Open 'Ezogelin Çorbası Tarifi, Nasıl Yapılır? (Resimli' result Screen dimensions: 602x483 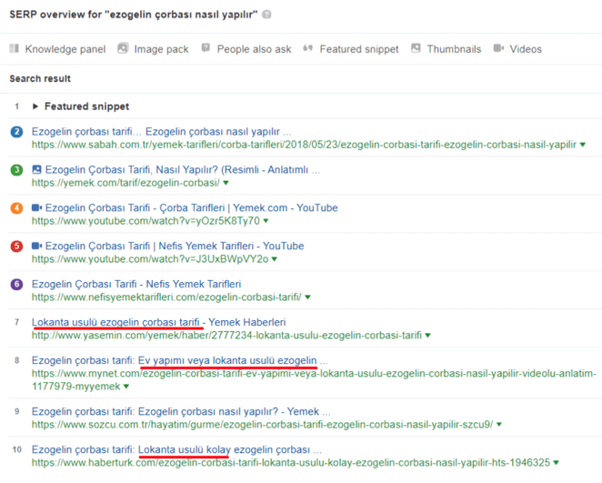[183, 170]
